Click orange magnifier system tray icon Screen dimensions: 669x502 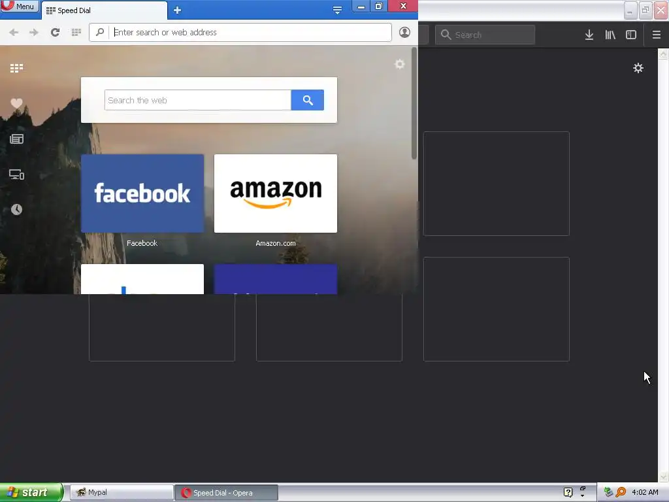(x=621, y=492)
